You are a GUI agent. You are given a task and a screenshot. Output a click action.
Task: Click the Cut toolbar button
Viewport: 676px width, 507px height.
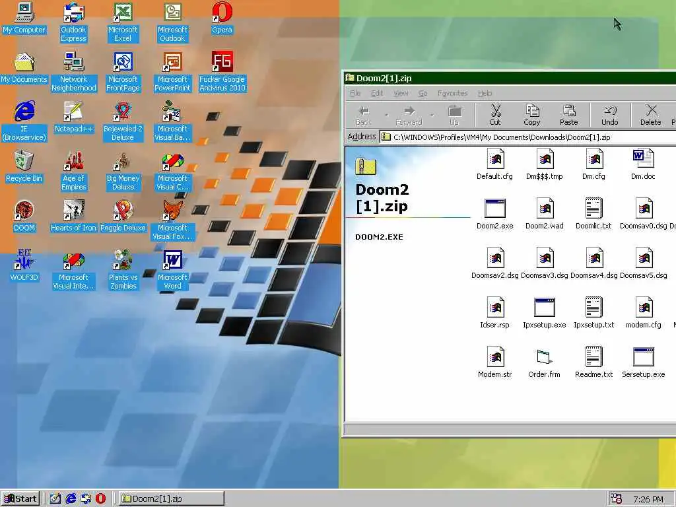point(495,115)
